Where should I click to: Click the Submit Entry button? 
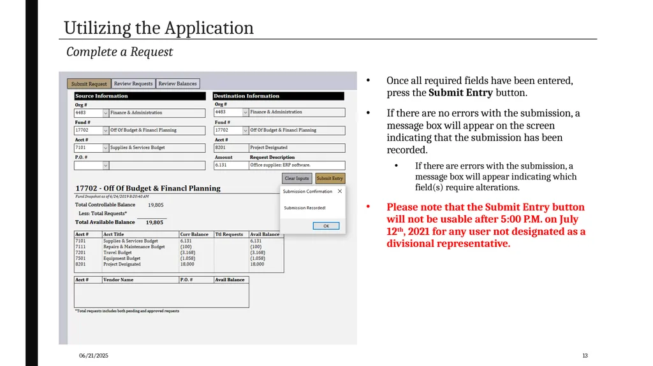click(330, 178)
